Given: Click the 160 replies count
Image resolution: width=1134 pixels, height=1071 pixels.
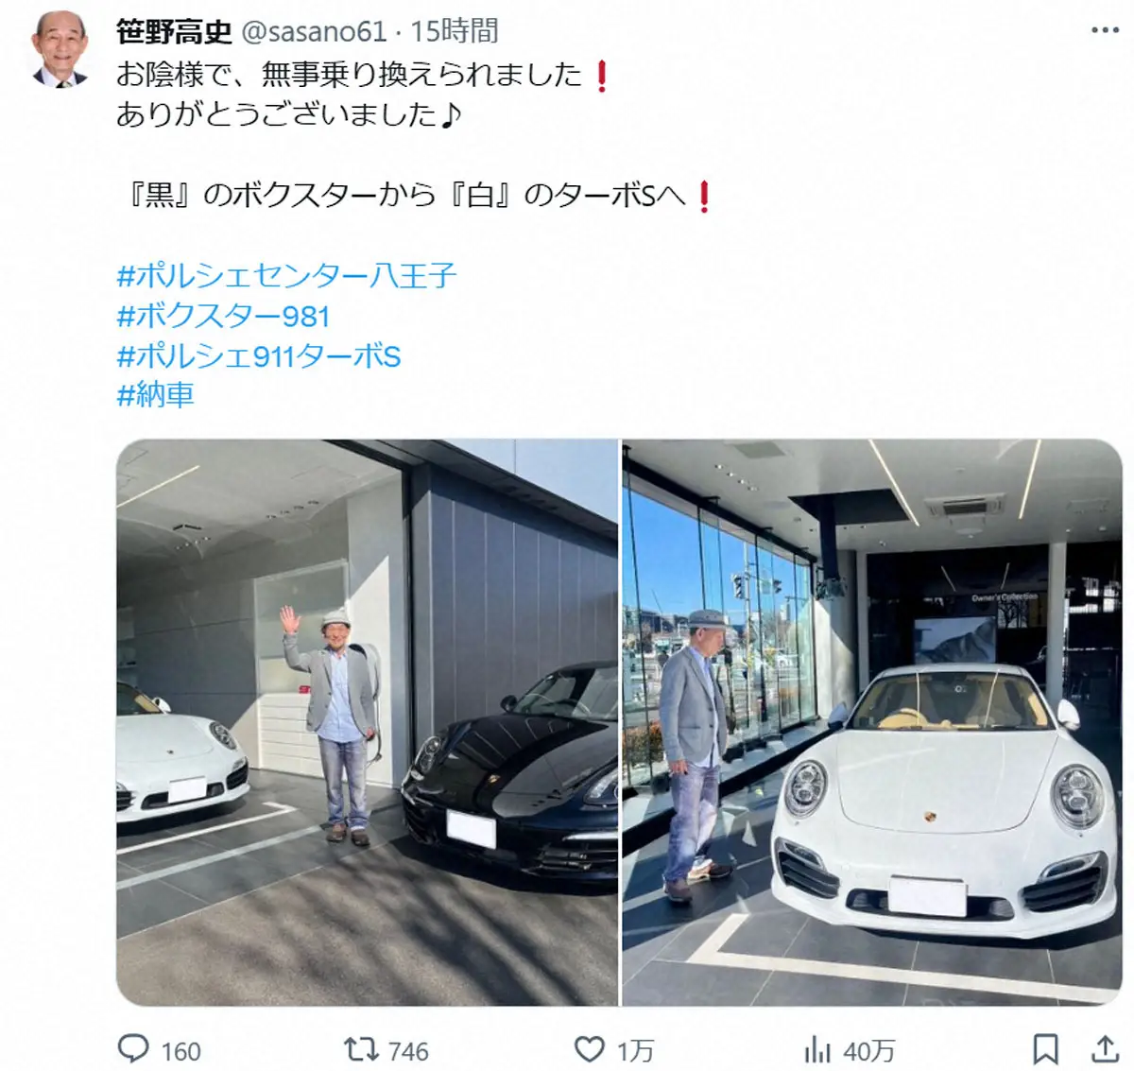Looking at the screenshot, I should coord(180,1051).
